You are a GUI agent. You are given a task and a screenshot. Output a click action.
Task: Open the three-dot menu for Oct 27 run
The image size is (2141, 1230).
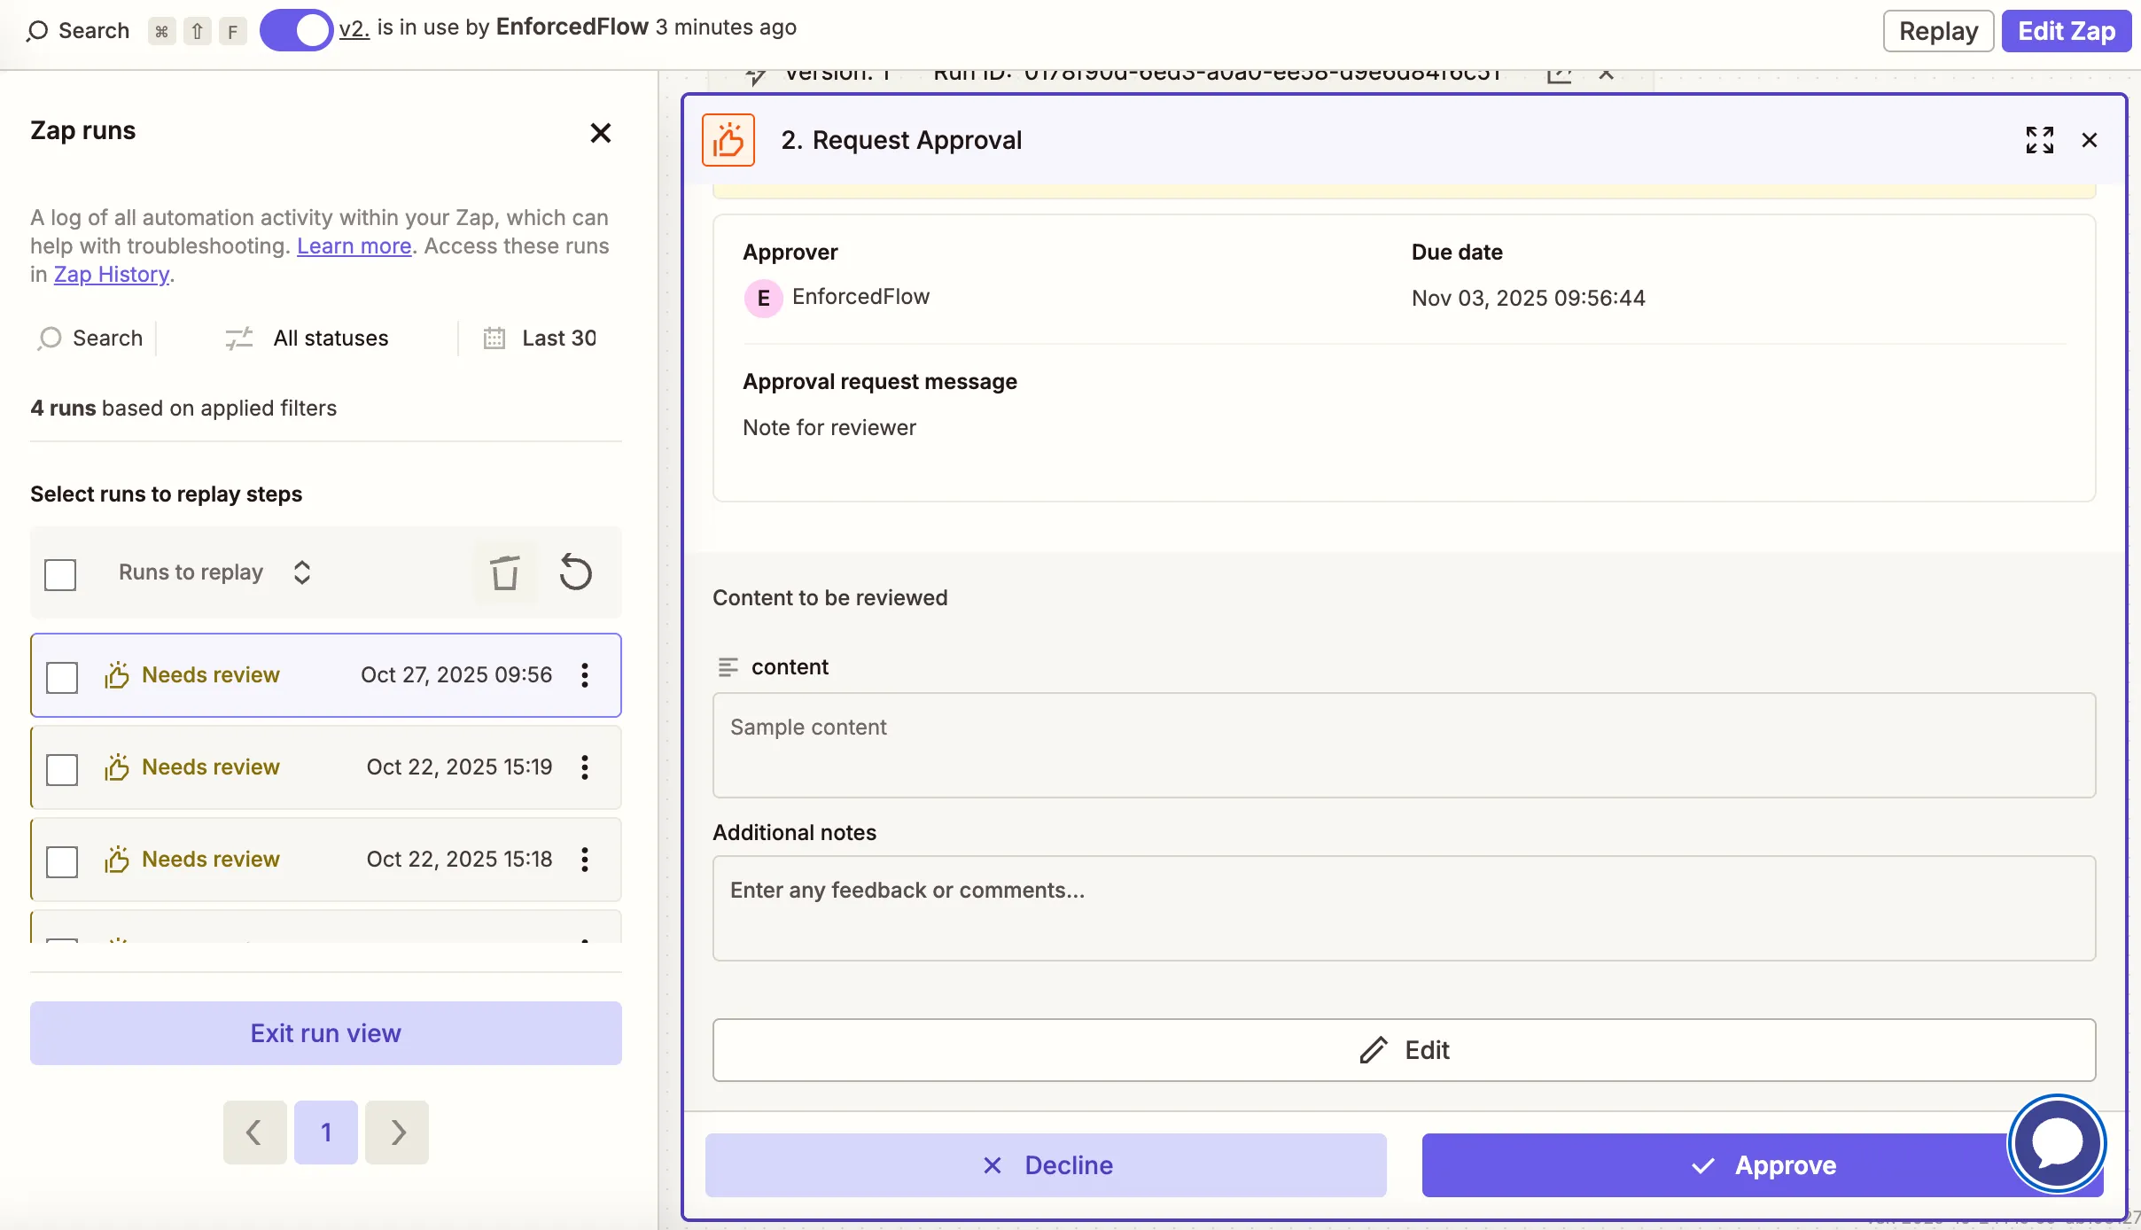point(584,674)
